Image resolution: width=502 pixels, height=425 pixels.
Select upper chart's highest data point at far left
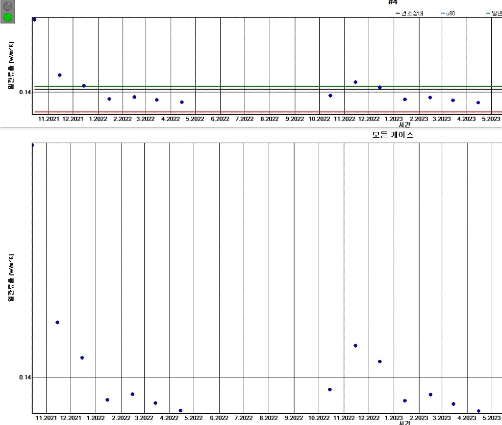click(x=34, y=20)
